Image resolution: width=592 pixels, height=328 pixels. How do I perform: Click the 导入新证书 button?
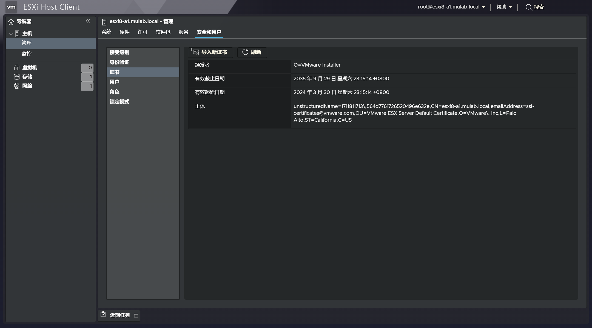tap(210, 52)
